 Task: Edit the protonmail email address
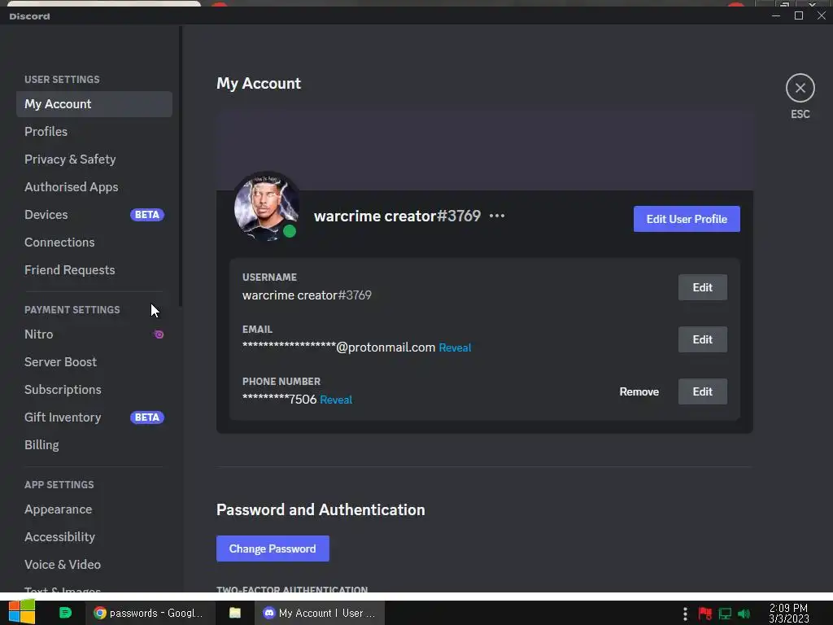tap(702, 339)
